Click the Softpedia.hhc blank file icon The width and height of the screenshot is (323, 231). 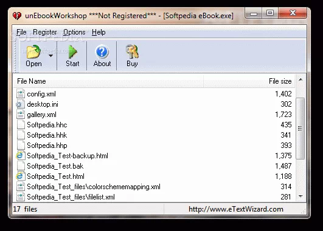coord(21,125)
